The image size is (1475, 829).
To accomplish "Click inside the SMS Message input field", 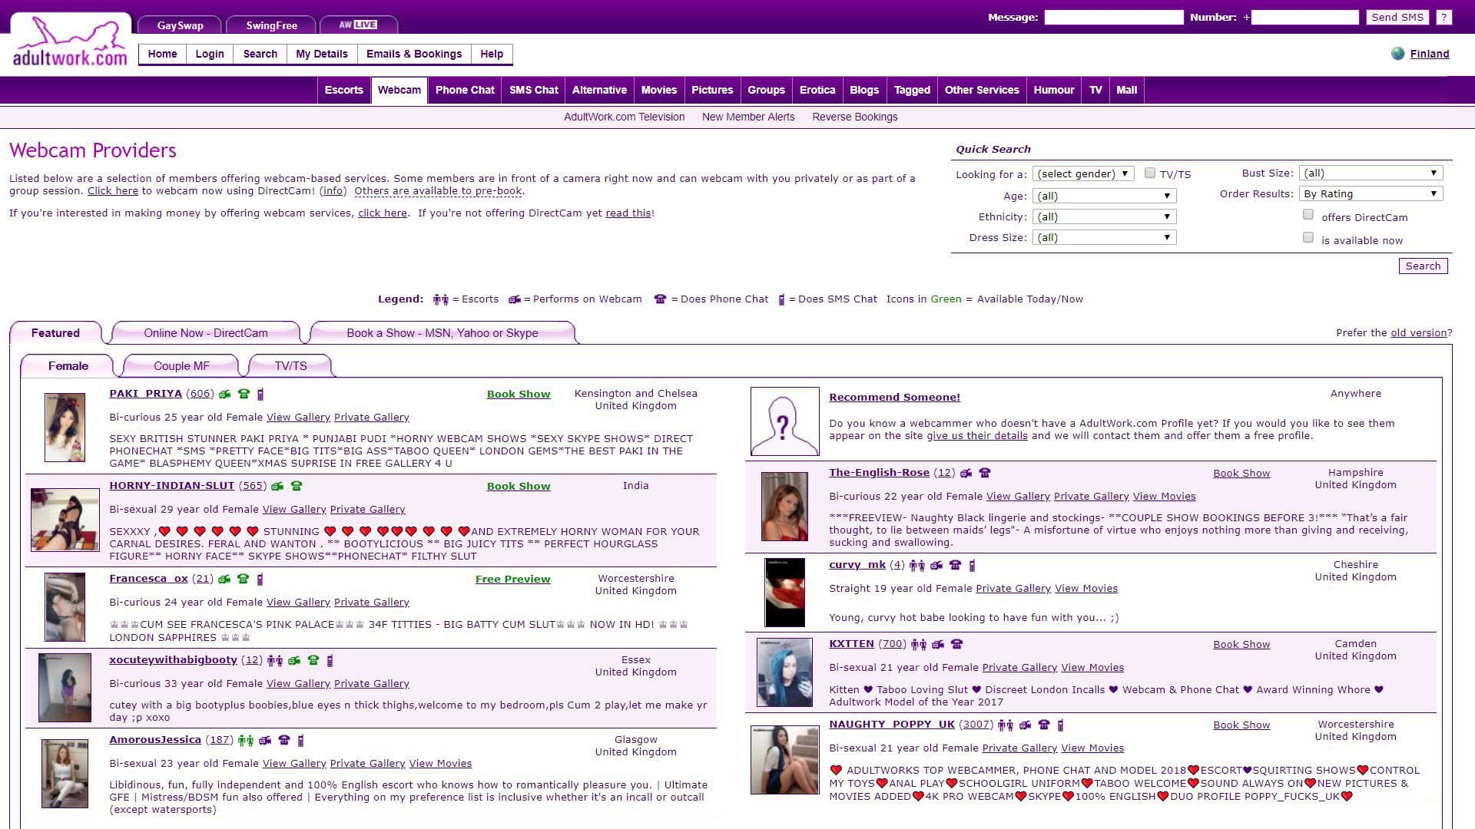I will (1113, 17).
